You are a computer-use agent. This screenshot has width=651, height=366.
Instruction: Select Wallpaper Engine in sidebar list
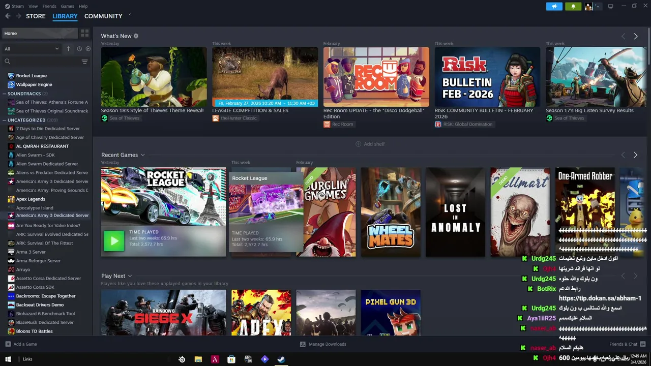point(34,84)
